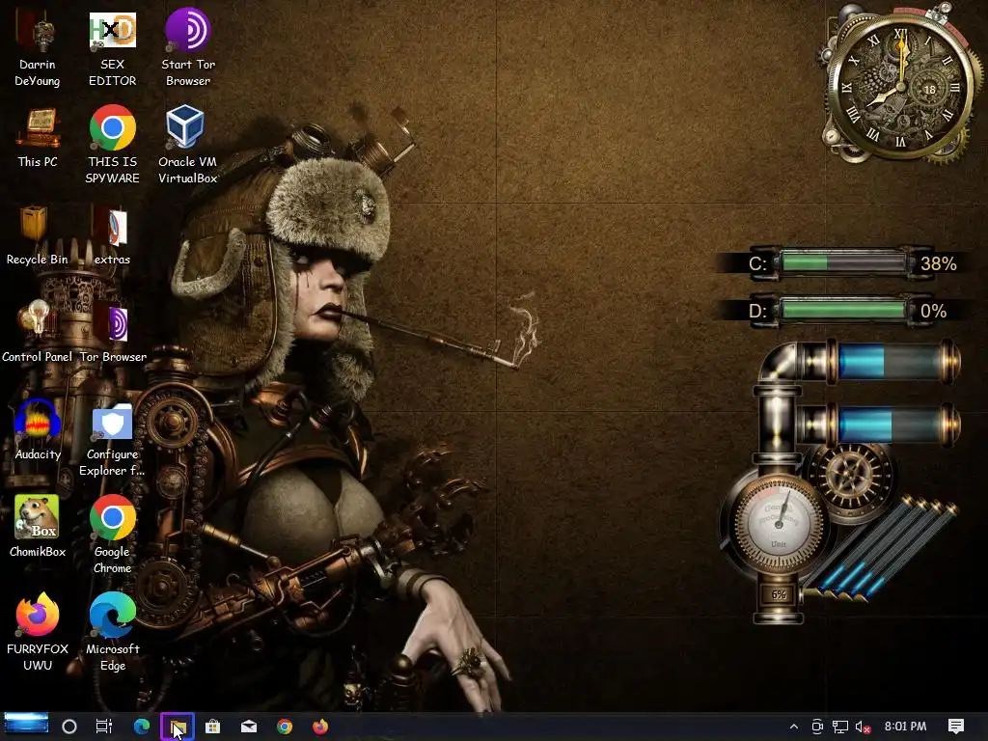Click the D: drive usage bar
The width and height of the screenshot is (988, 741).
[x=843, y=310]
